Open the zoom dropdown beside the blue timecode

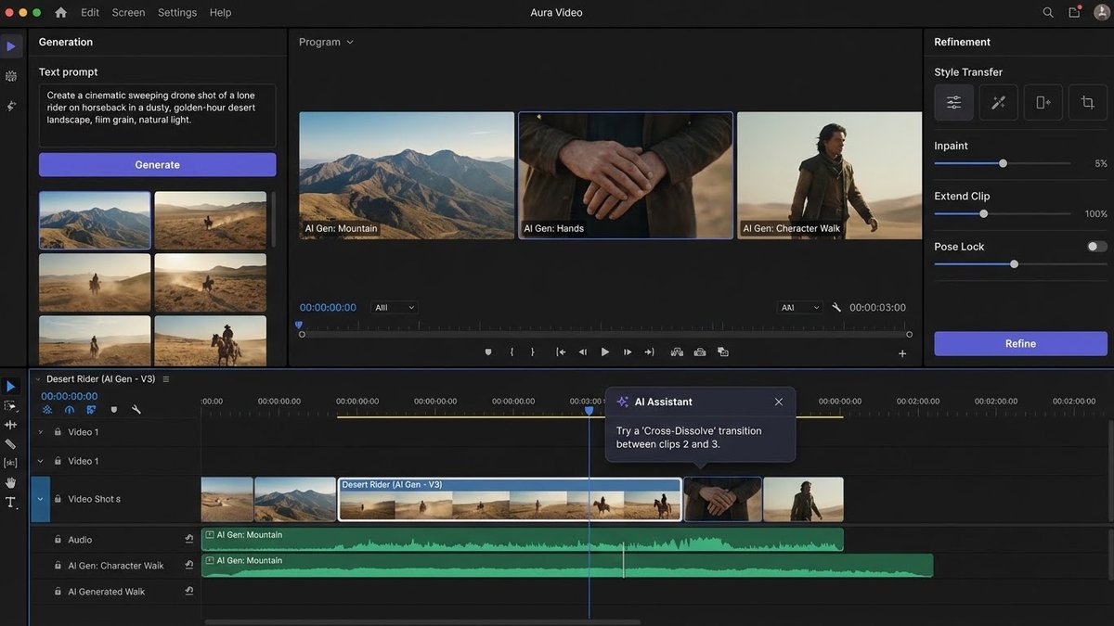pyautogui.click(x=395, y=308)
